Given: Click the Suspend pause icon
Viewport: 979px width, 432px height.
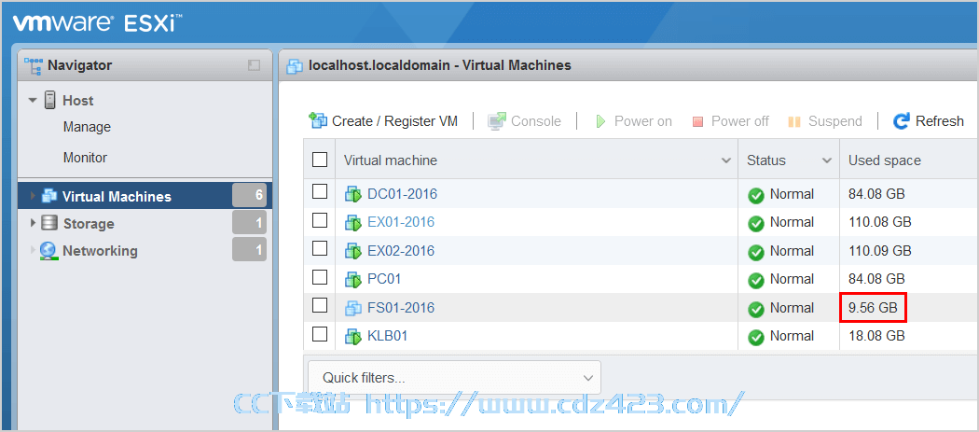Looking at the screenshot, I should coord(794,121).
